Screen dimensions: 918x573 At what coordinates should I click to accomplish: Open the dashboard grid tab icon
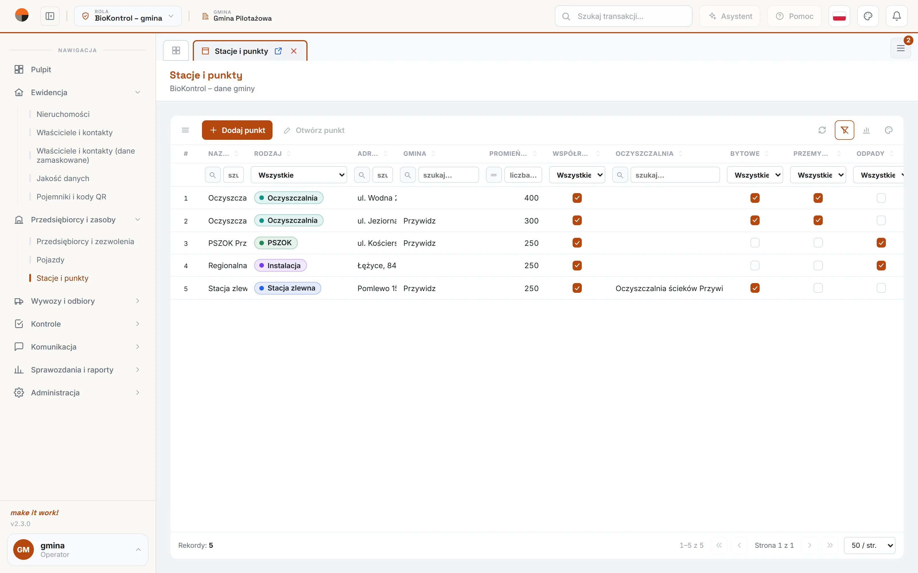pyautogui.click(x=176, y=50)
